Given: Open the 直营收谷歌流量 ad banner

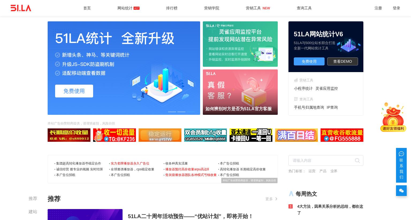Looking at the screenshot, I should coord(342,135).
